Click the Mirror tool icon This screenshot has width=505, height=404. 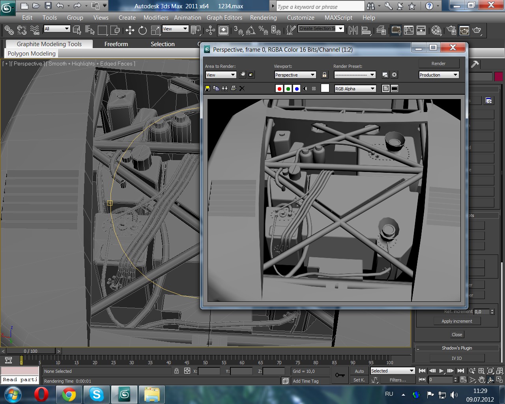pos(353,30)
